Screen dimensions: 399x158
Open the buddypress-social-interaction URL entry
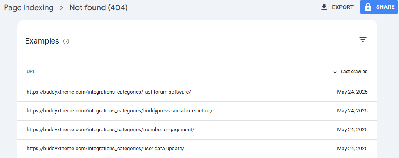tap(119, 111)
